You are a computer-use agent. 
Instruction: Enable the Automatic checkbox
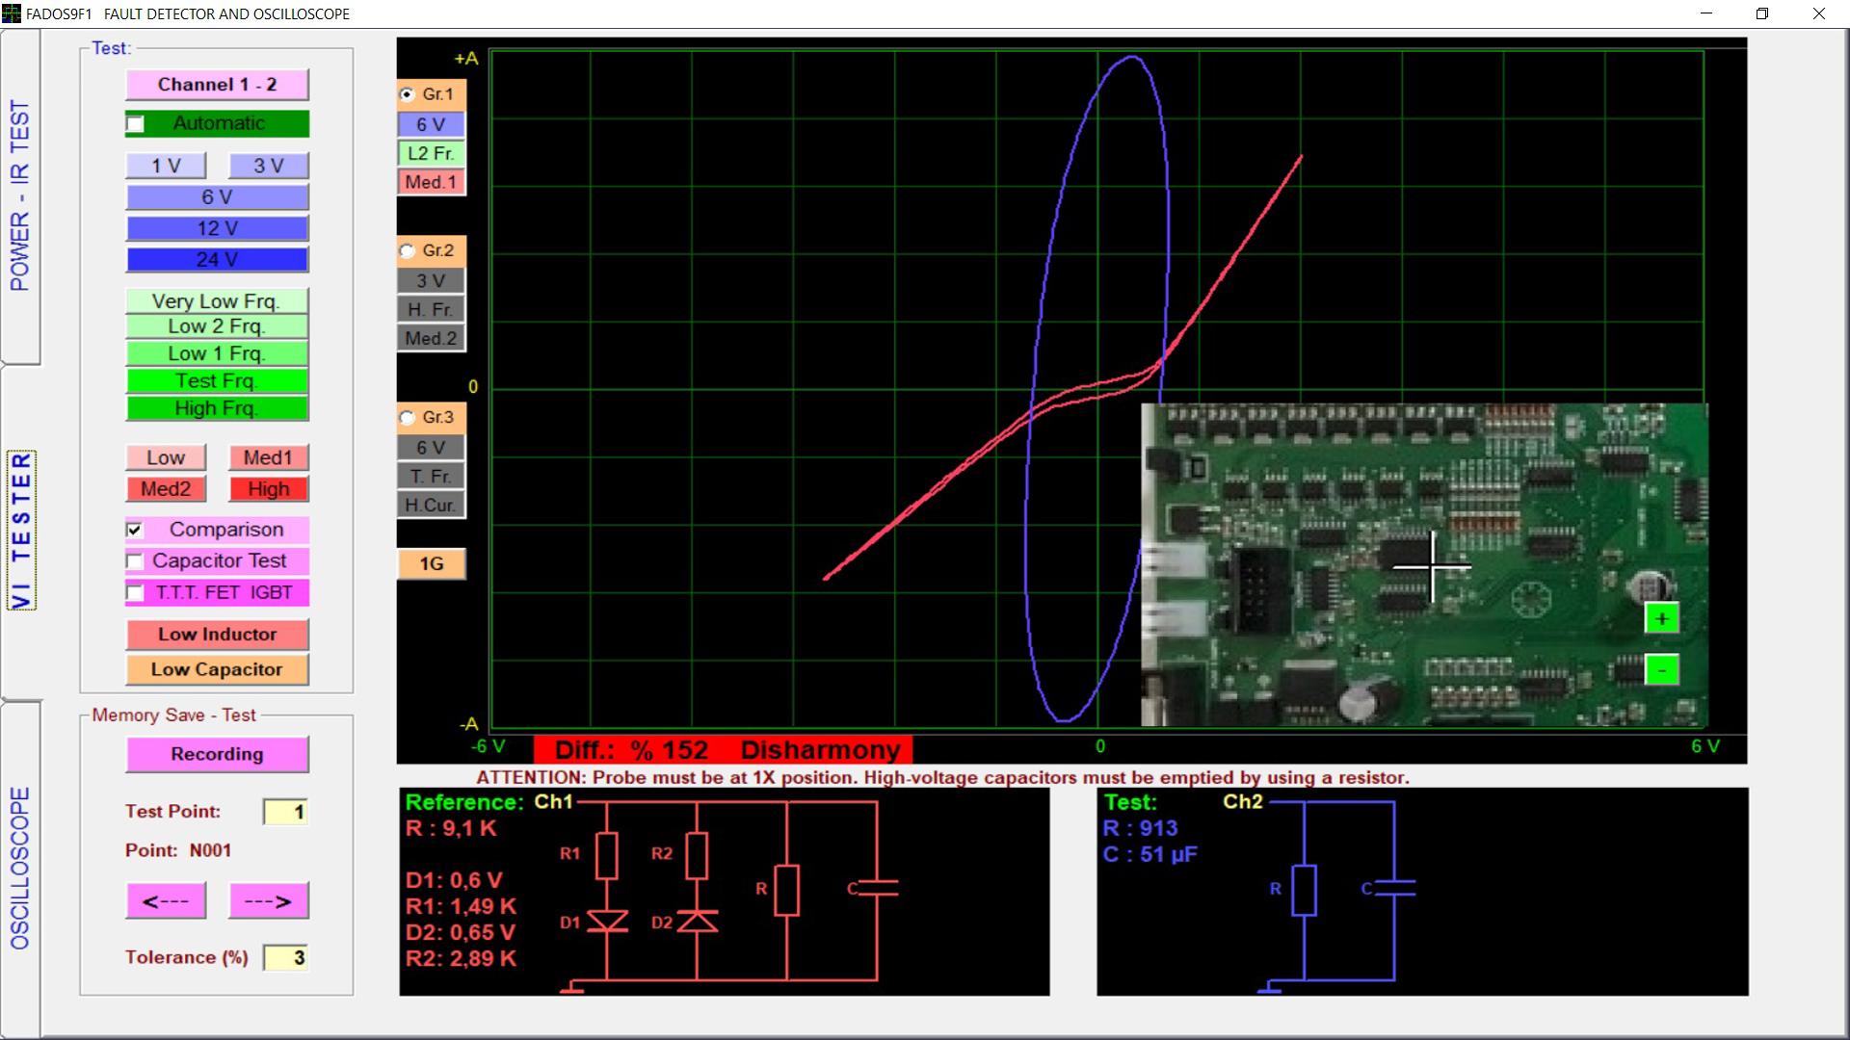click(136, 124)
